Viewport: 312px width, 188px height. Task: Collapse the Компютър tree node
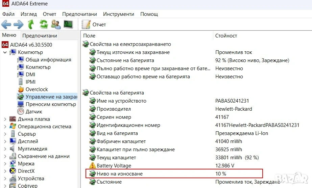tap(5, 52)
